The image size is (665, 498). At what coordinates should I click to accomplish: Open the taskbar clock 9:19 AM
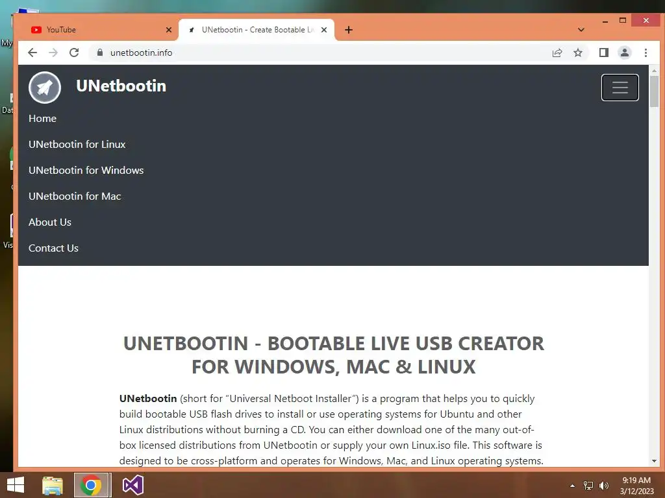point(636,485)
